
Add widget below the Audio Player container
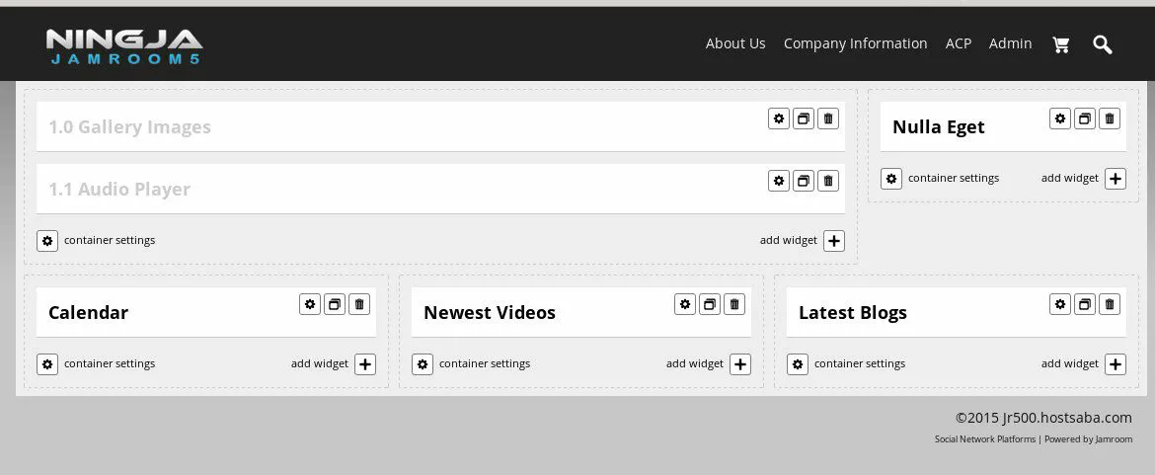834,241
